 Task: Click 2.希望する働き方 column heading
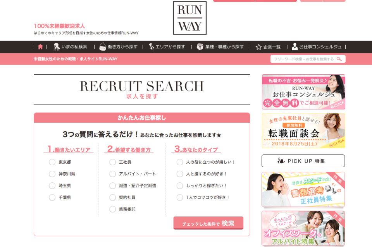point(129,149)
